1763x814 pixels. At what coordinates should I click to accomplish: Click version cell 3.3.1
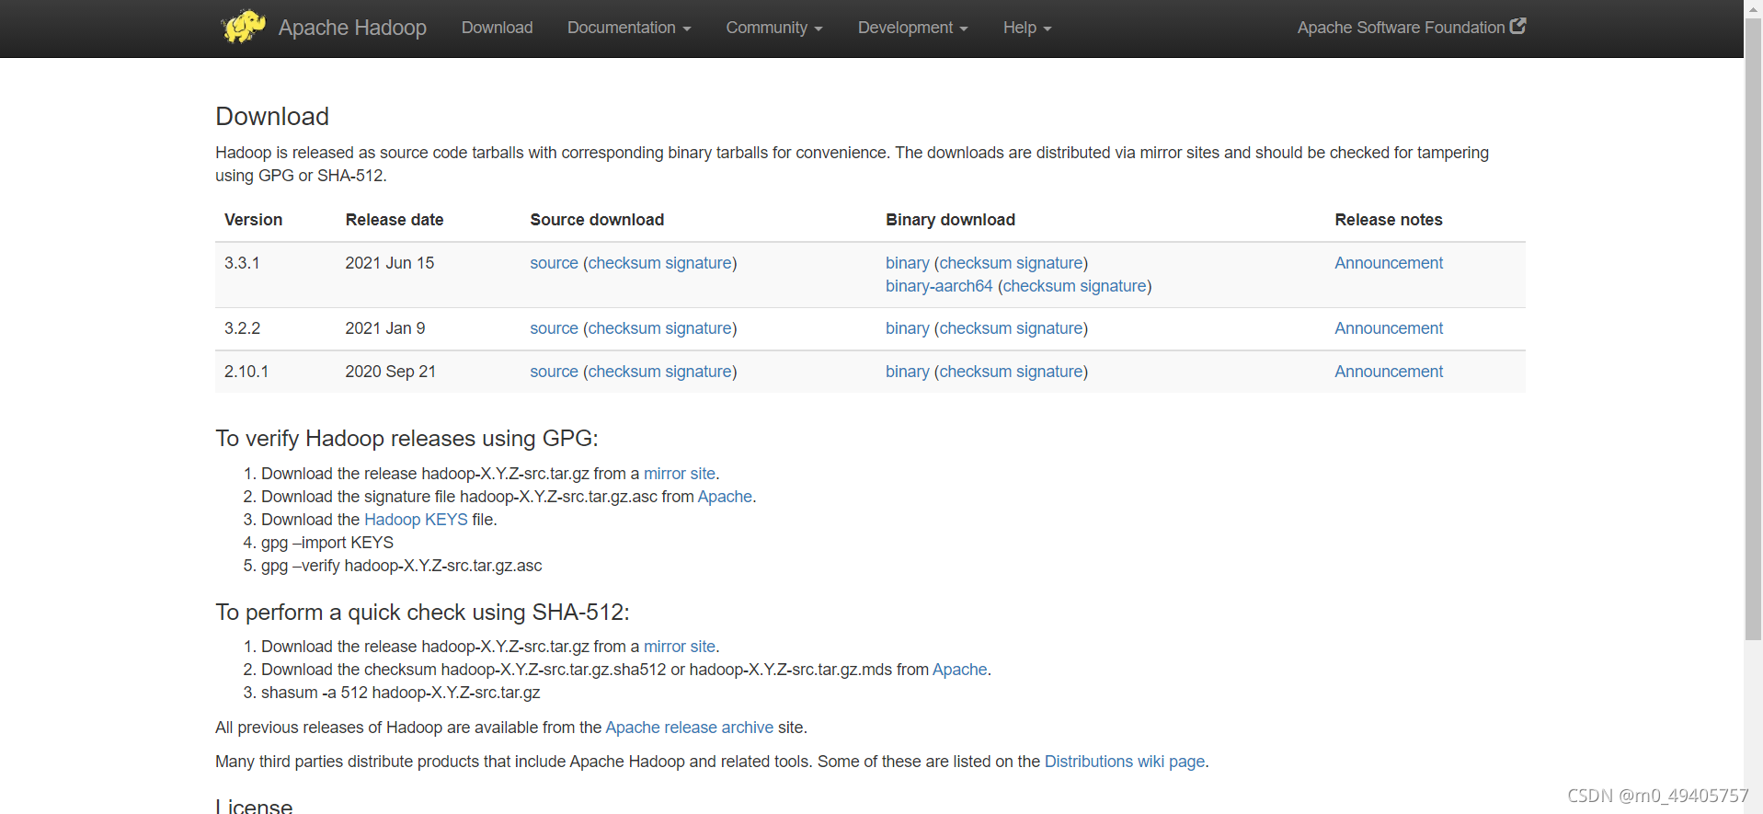tap(242, 263)
